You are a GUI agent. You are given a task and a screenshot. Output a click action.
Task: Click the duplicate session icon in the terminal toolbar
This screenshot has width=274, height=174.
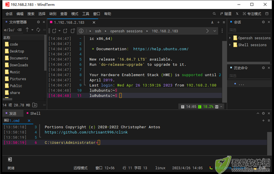[73, 31]
